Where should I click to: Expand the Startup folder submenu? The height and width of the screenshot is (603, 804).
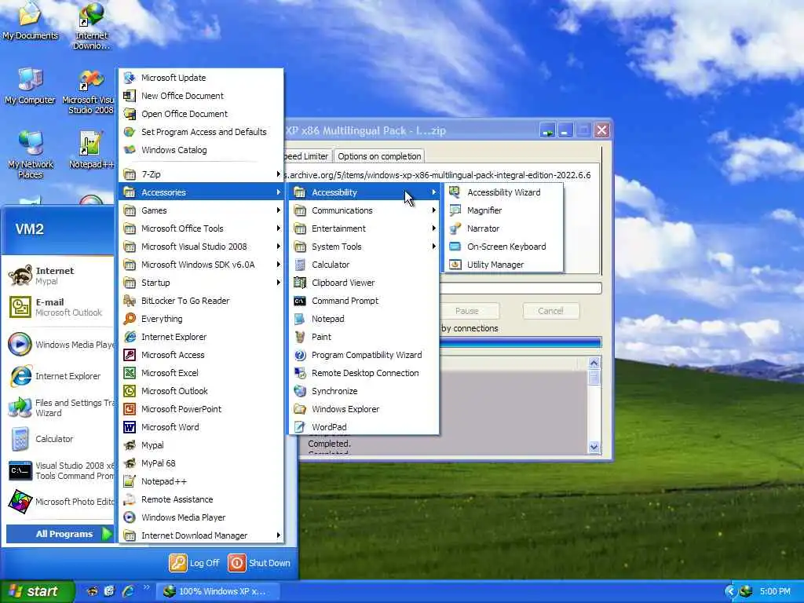[x=202, y=283]
